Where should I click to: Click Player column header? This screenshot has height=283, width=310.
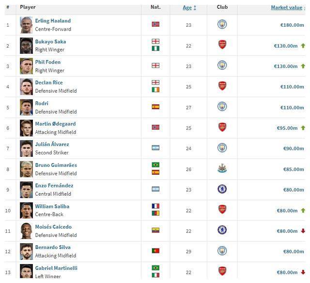(x=28, y=7)
